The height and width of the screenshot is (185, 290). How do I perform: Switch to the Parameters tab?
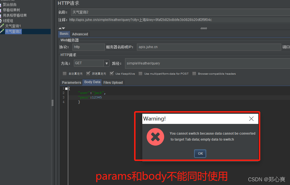point(71,82)
